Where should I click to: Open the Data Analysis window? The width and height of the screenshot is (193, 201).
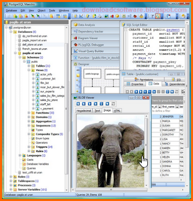point(96,25)
